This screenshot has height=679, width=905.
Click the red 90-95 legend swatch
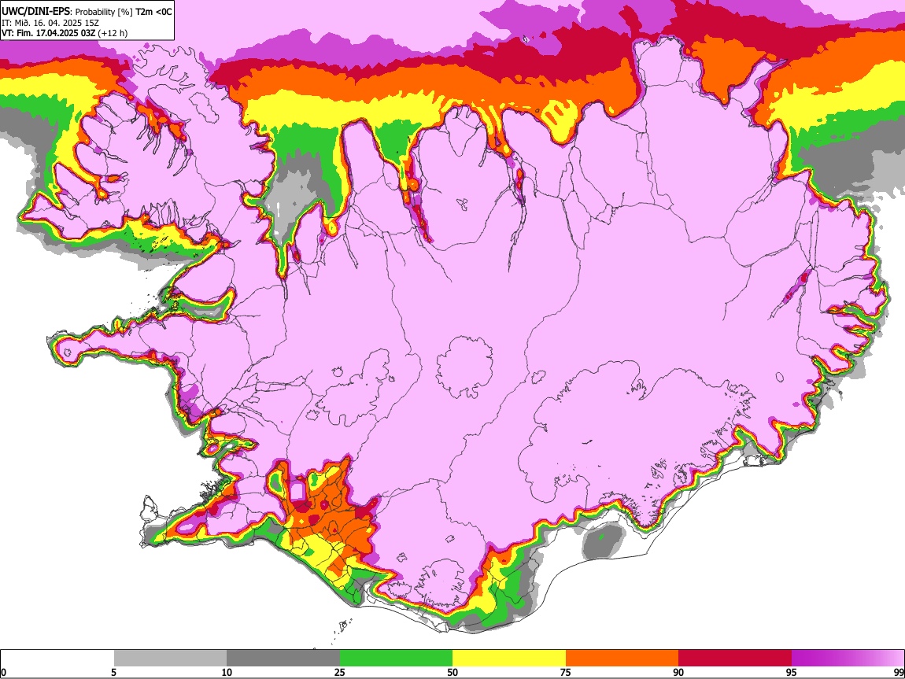point(735,658)
